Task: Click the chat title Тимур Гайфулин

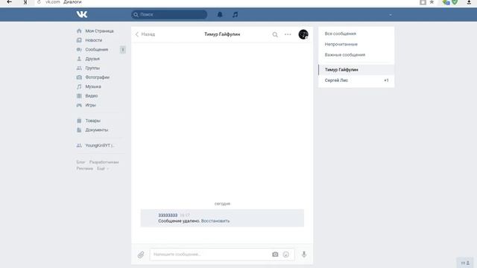Action: coord(222,34)
